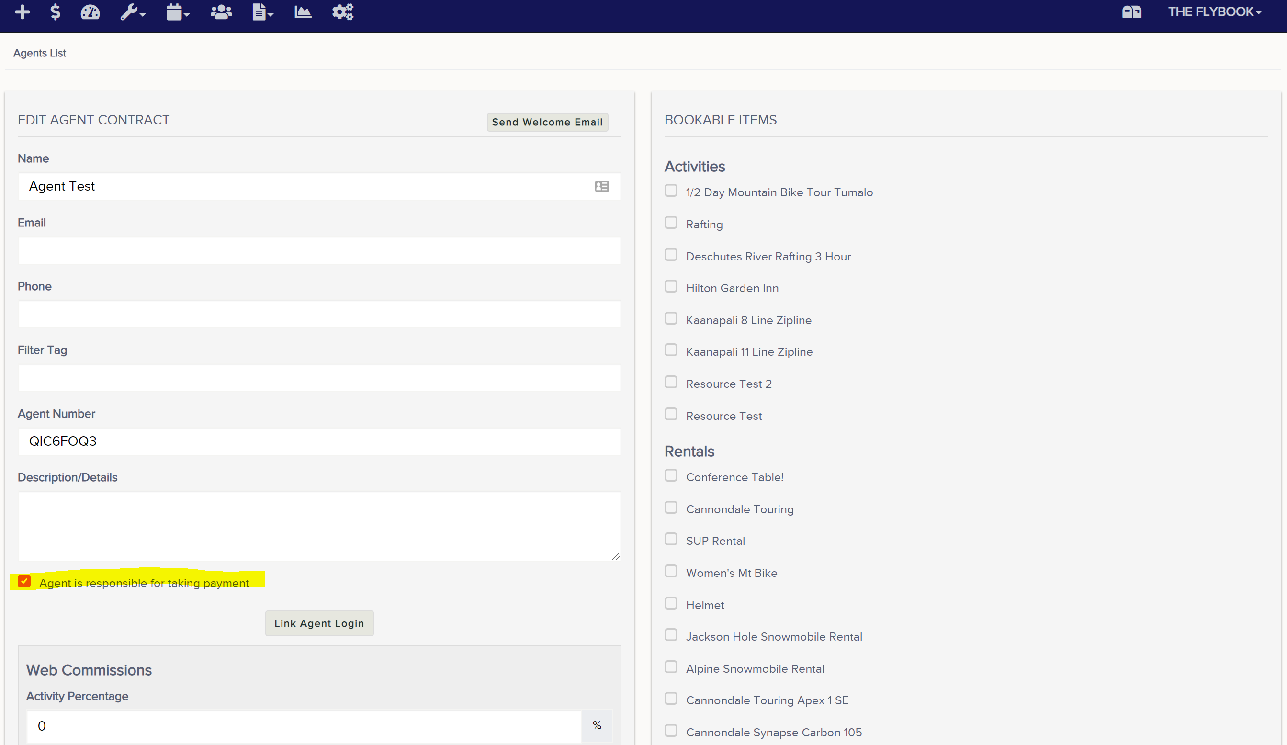Check Cannondale Touring Apex 1 SE
Viewport: 1287px width, 745px height.
671,699
